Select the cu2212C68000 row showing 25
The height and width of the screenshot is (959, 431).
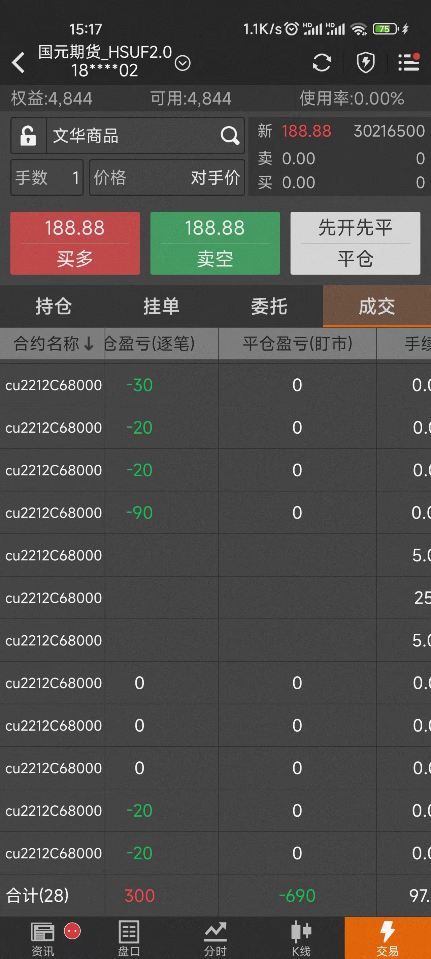(215, 598)
